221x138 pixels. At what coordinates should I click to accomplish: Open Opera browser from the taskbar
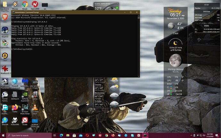click(87, 135)
